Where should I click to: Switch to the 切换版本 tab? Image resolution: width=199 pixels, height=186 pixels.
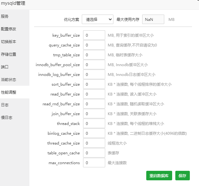pos(15,41)
